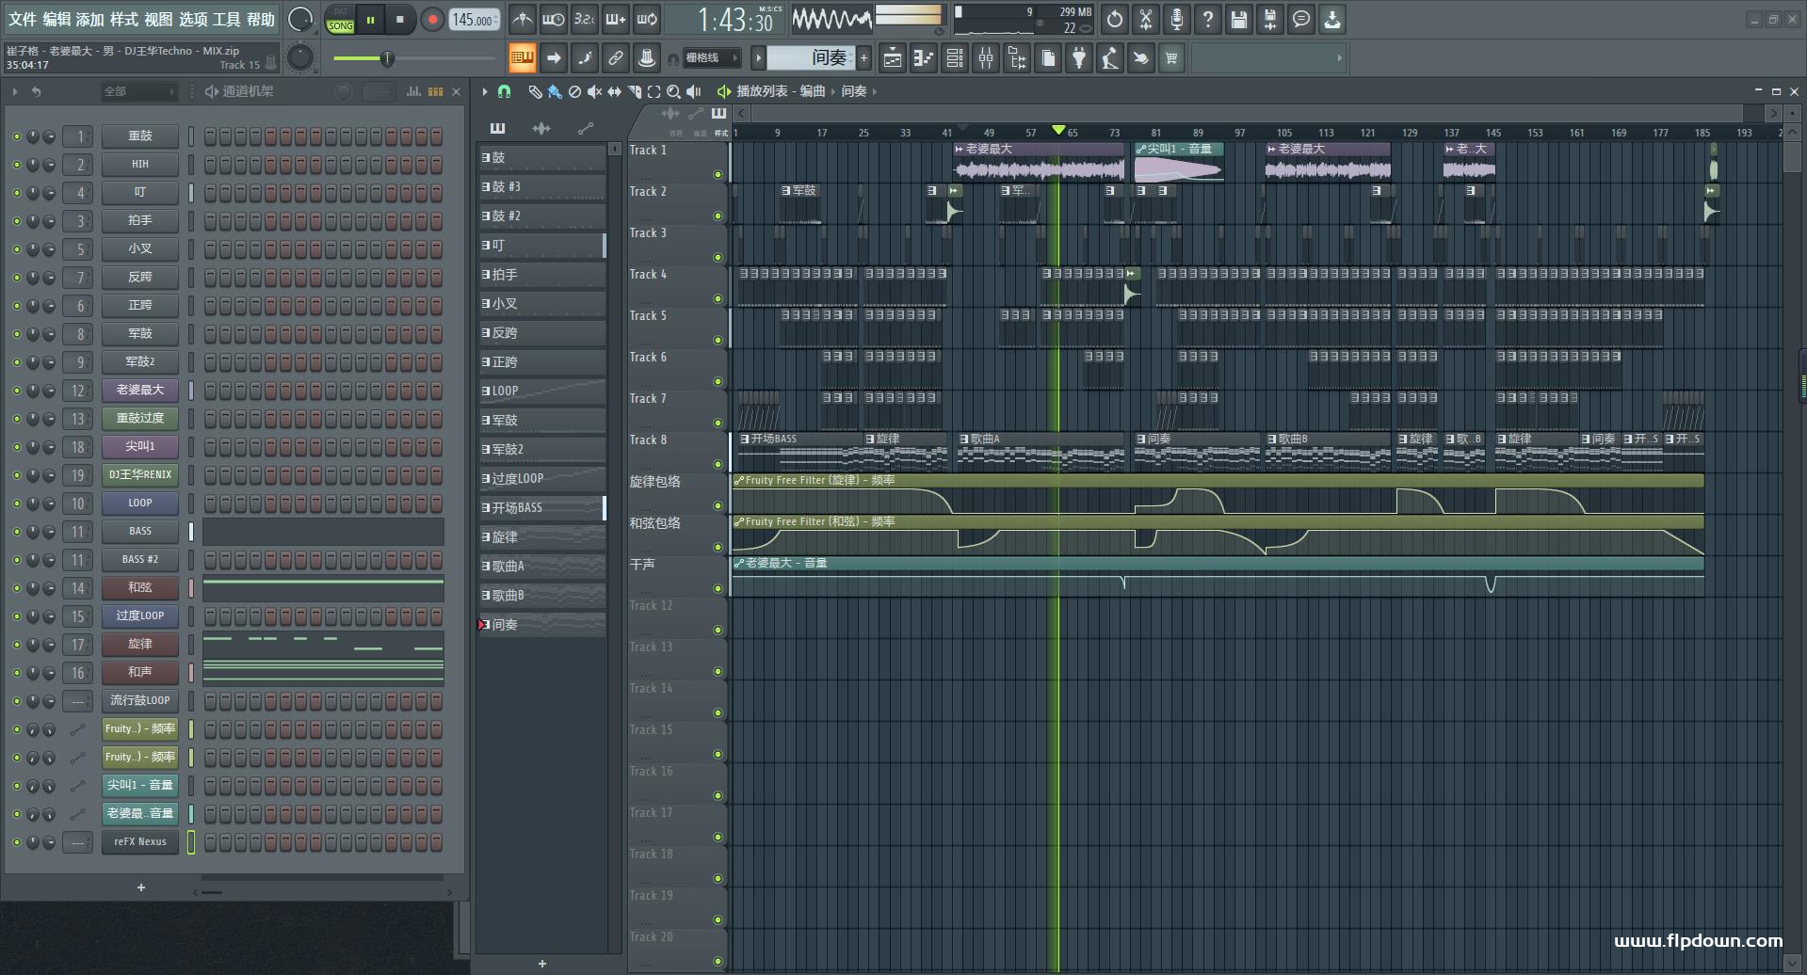This screenshot has width=1807, height=975.
Task: Toggle the loop recording icon
Action: (x=647, y=19)
